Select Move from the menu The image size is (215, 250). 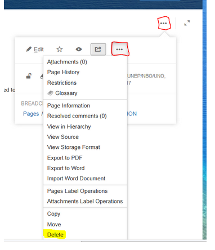tap(85, 224)
